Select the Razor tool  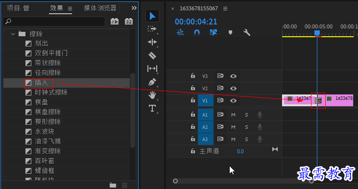152,55
